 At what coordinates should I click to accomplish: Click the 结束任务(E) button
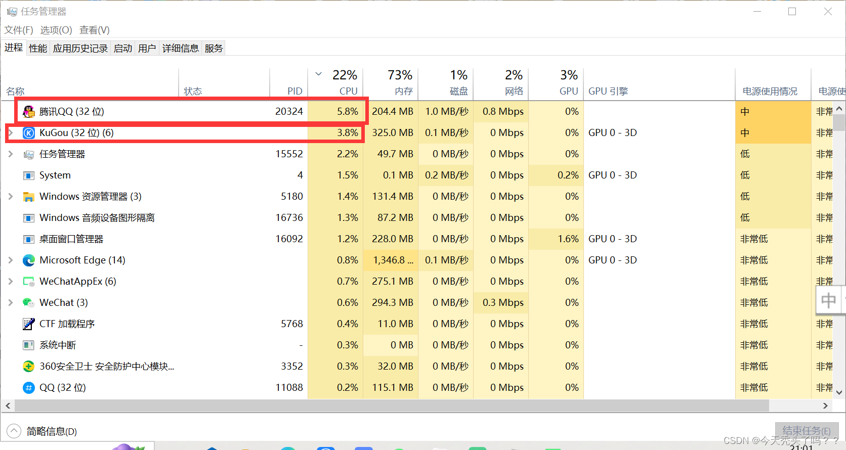(807, 431)
